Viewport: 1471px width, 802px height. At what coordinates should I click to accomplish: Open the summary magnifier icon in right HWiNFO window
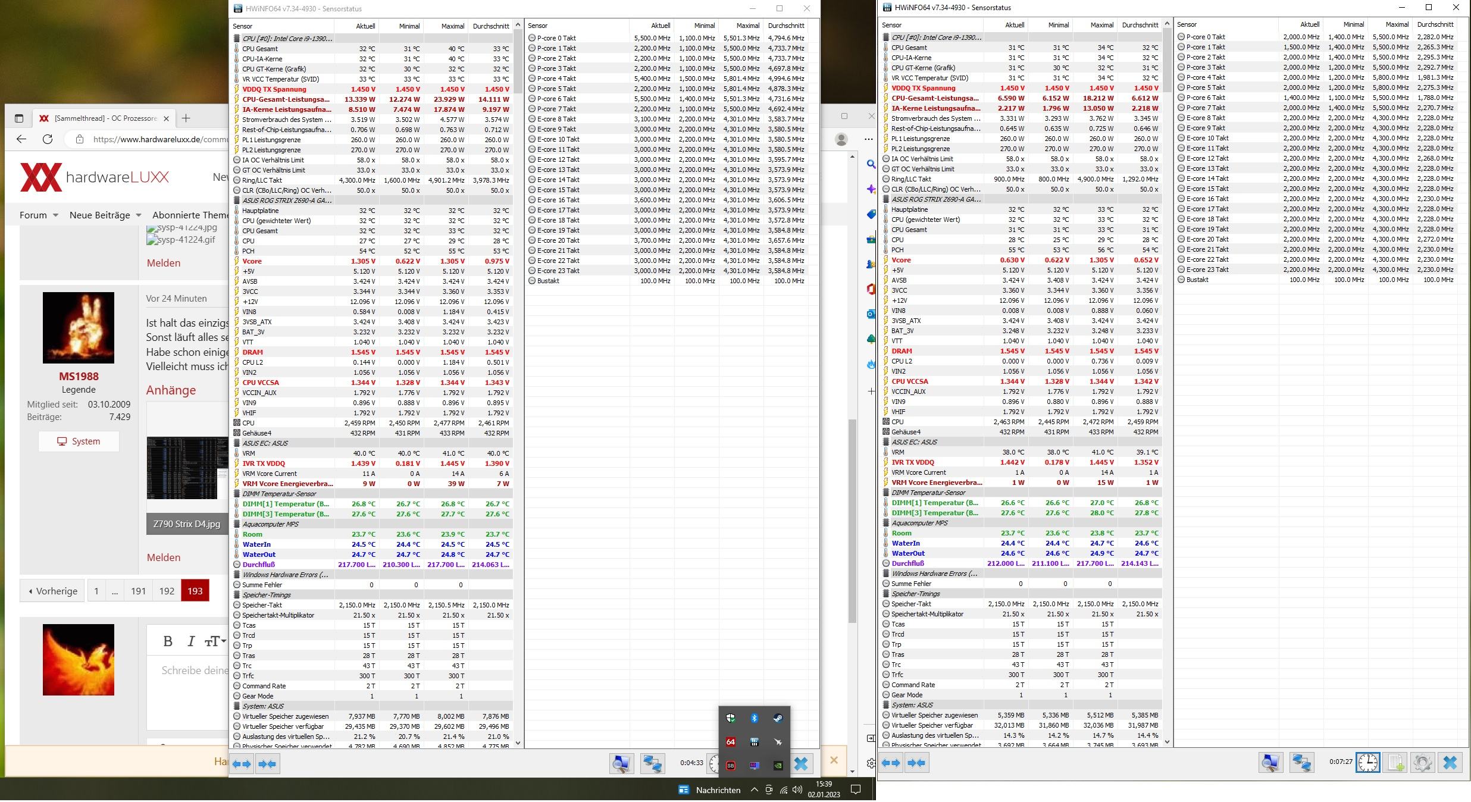[x=1271, y=762]
